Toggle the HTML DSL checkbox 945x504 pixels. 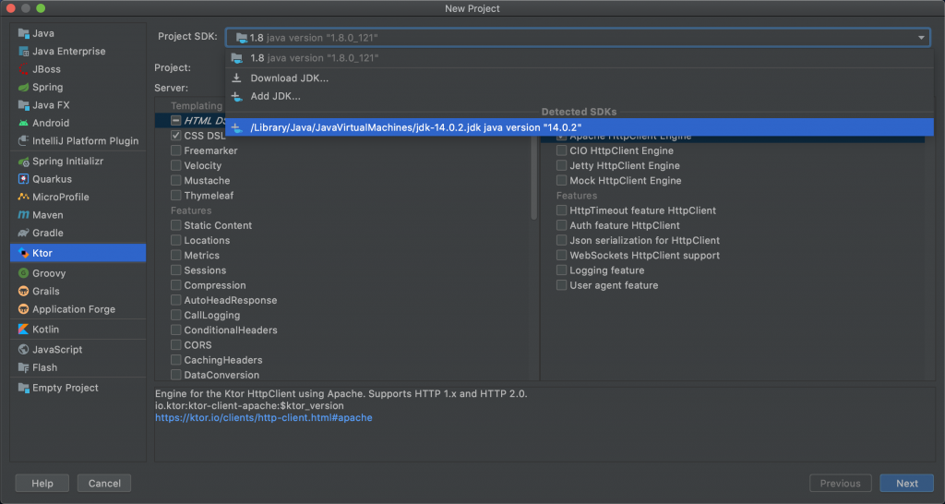point(176,121)
